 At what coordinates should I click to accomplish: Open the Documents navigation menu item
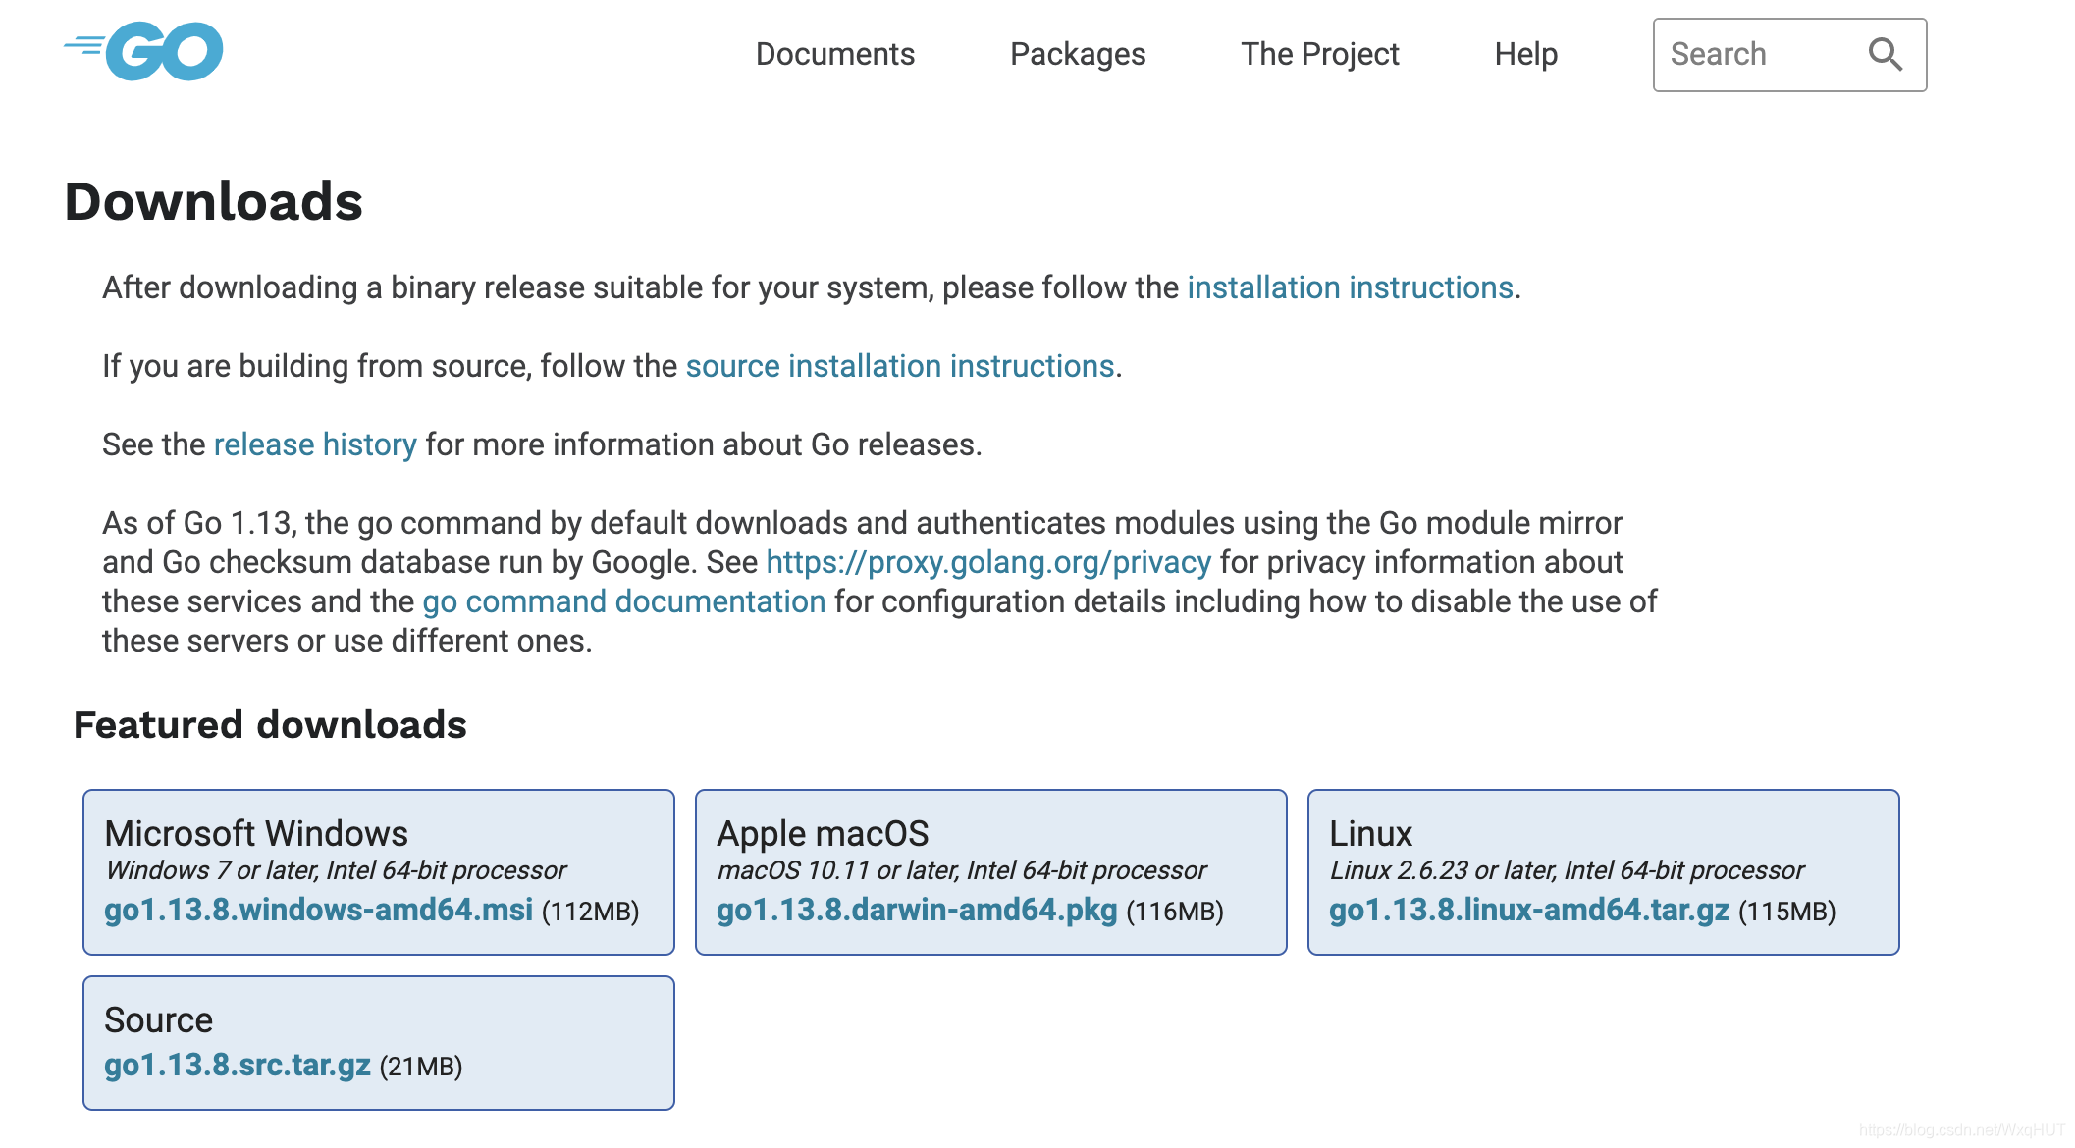834,54
